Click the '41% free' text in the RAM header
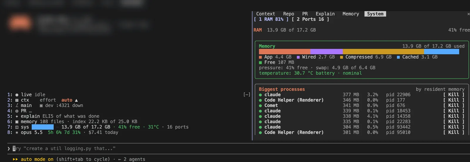This screenshot has width=470, height=162. pyautogui.click(x=459, y=30)
